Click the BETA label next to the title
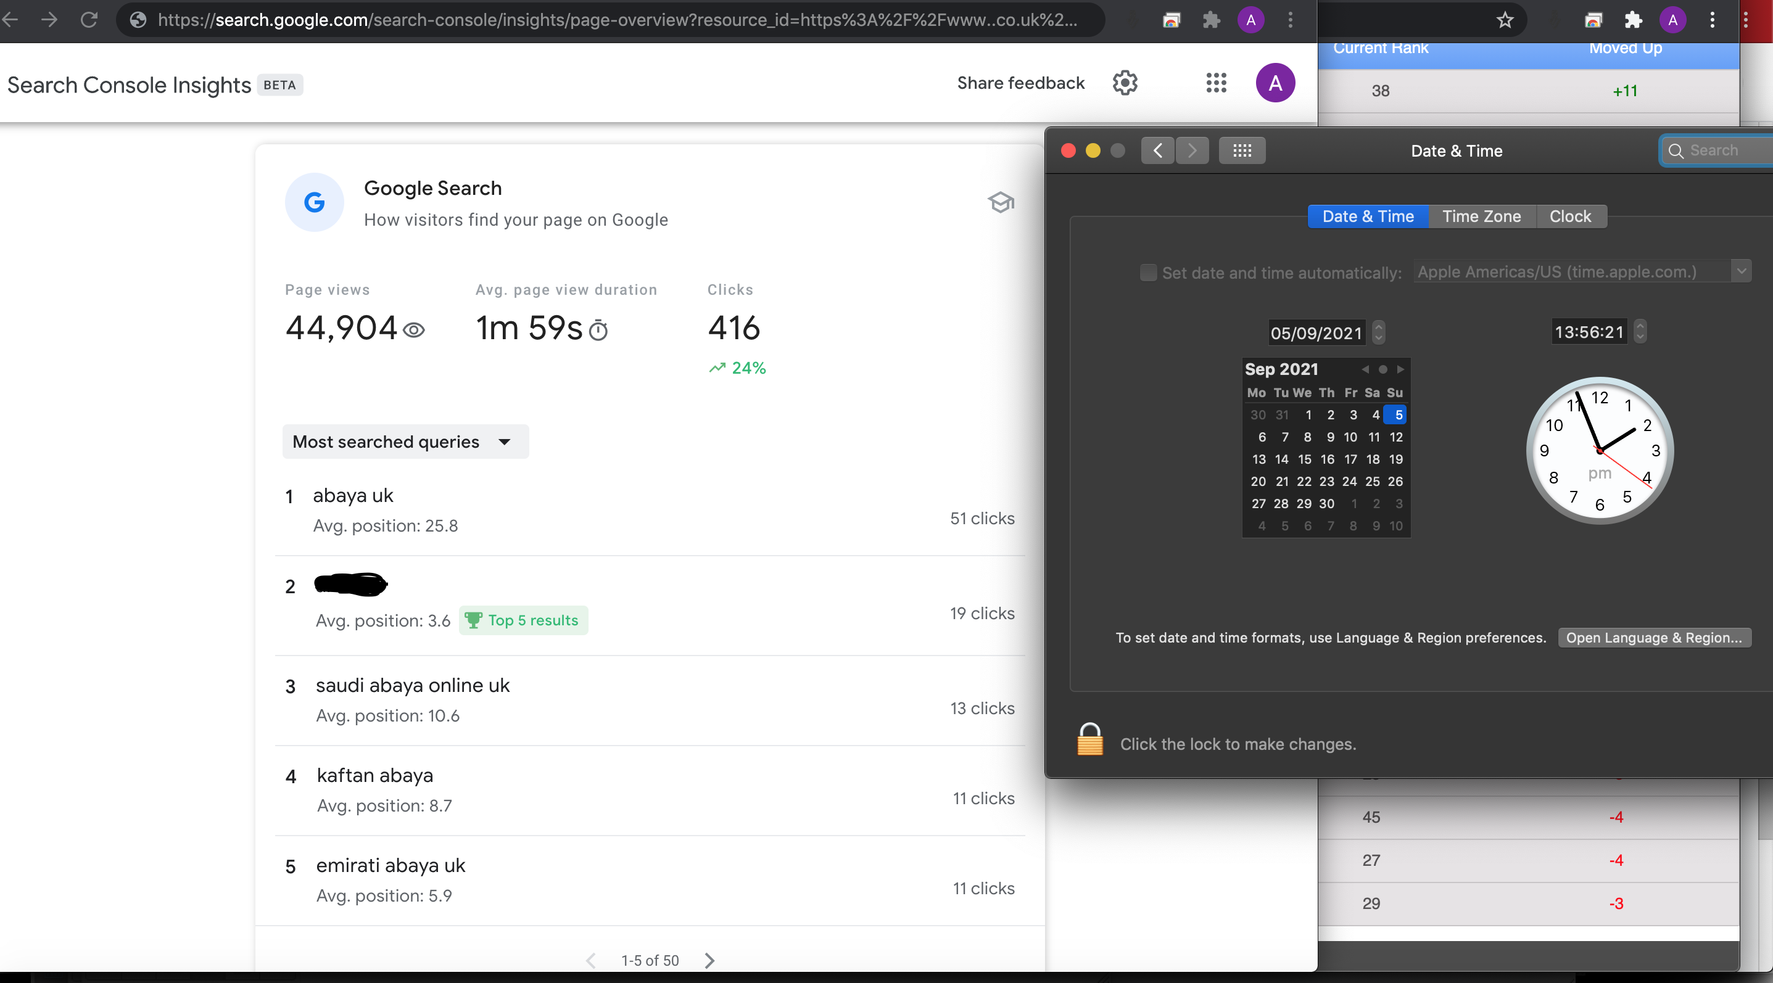This screenshot has width=1773, height=983. coord(279,84)
